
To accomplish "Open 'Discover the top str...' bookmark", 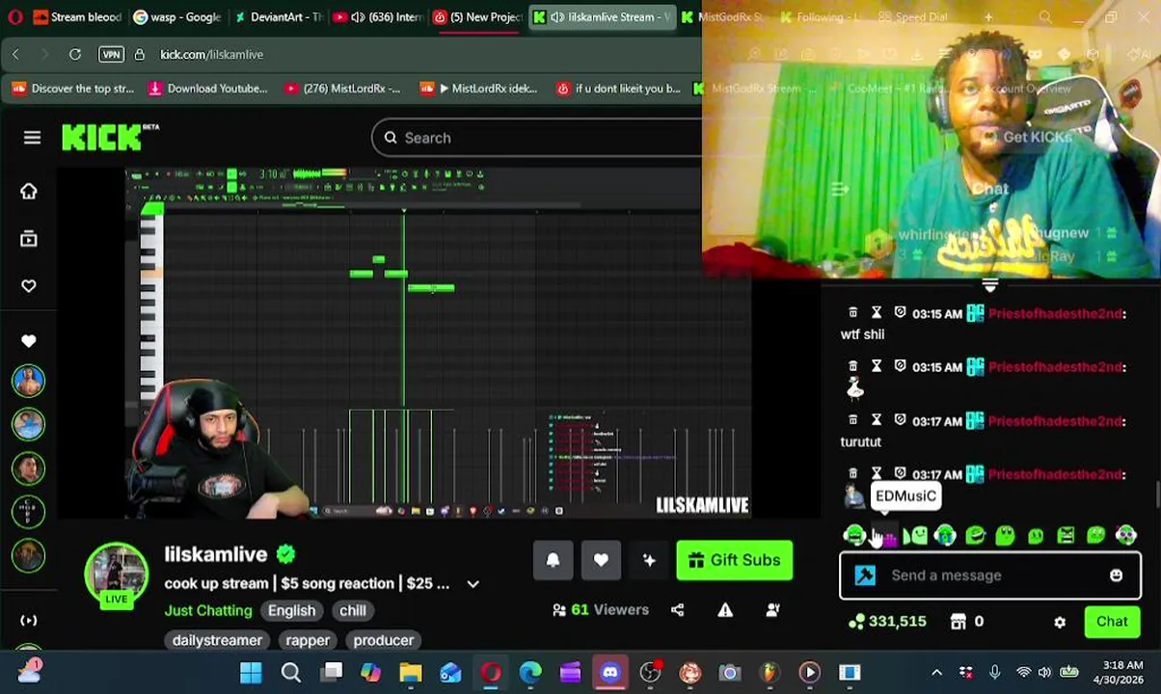I will (x=72, y=89).
